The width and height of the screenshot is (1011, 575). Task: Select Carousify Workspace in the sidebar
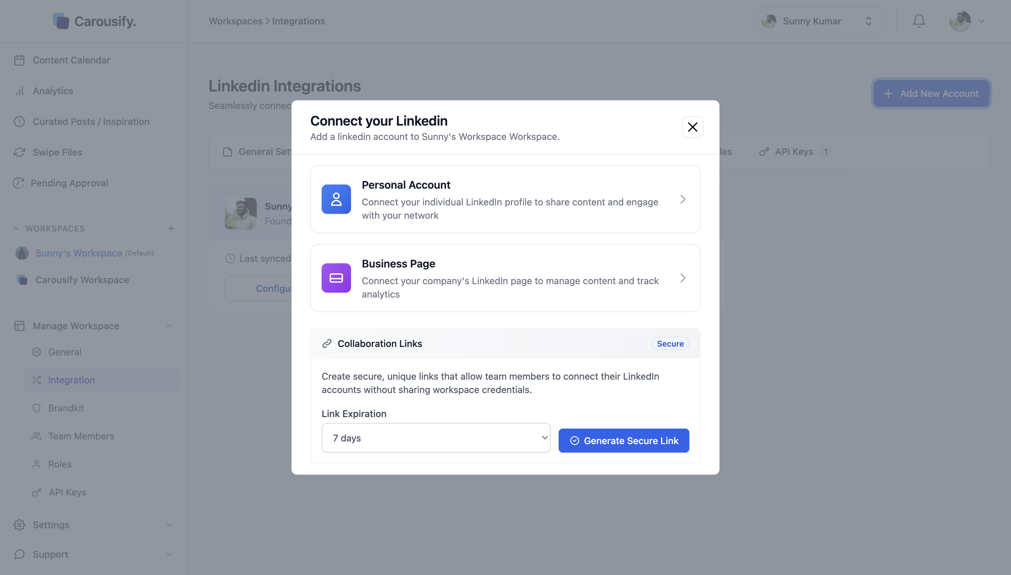point(82,280)
